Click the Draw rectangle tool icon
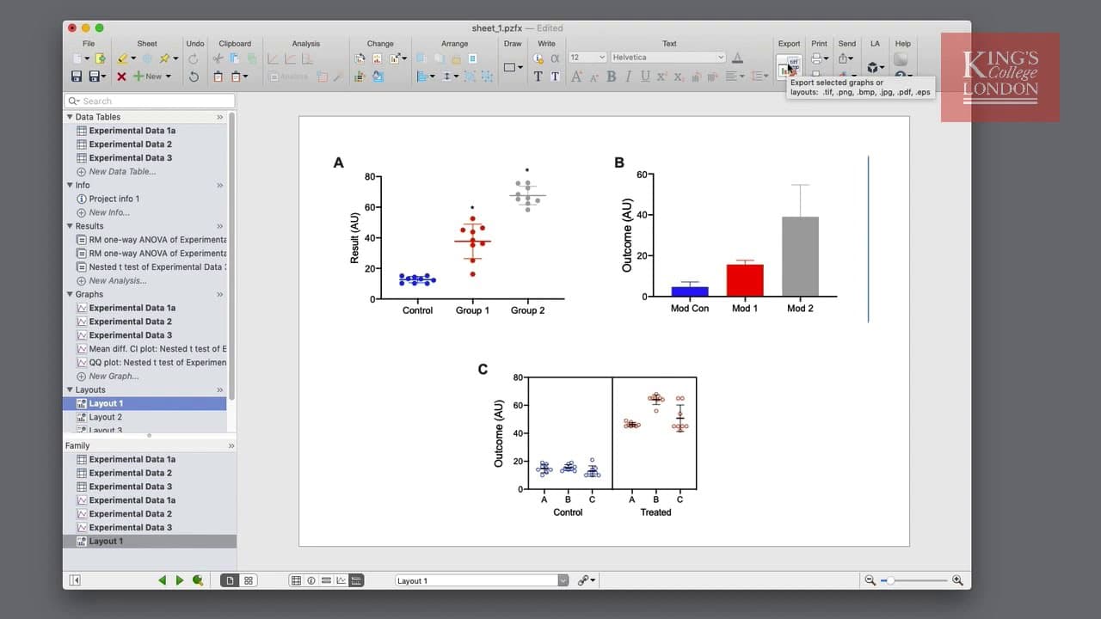1101x619 pixels. [x=509, y=67]
